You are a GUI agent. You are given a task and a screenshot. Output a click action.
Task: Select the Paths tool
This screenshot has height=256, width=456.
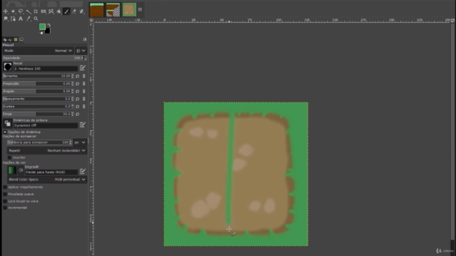(13, 18)
